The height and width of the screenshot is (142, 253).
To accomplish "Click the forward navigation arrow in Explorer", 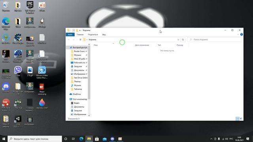I will pyautogui.click(x=74, y=39).
